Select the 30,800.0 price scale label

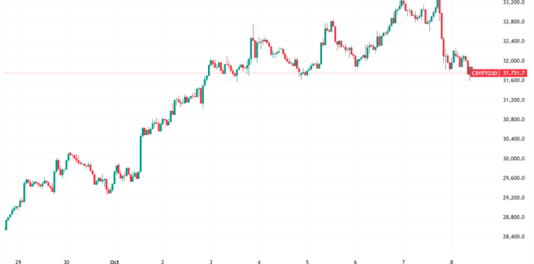click(514, 119)
